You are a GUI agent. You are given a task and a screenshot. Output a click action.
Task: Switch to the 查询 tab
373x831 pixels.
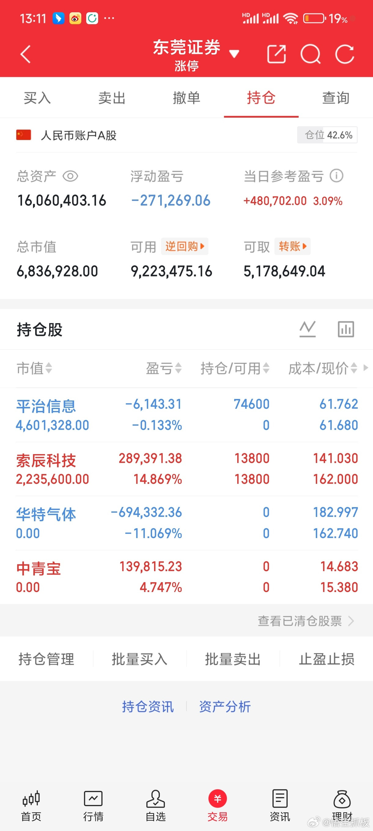point(336,98)
